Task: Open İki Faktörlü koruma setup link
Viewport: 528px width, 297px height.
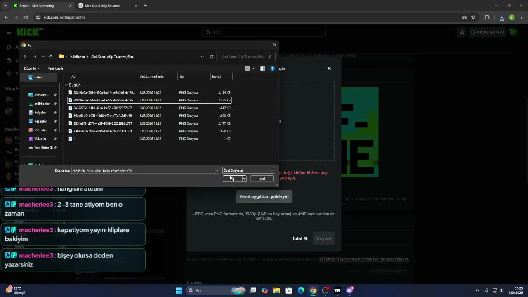Action: pos(363,259)
